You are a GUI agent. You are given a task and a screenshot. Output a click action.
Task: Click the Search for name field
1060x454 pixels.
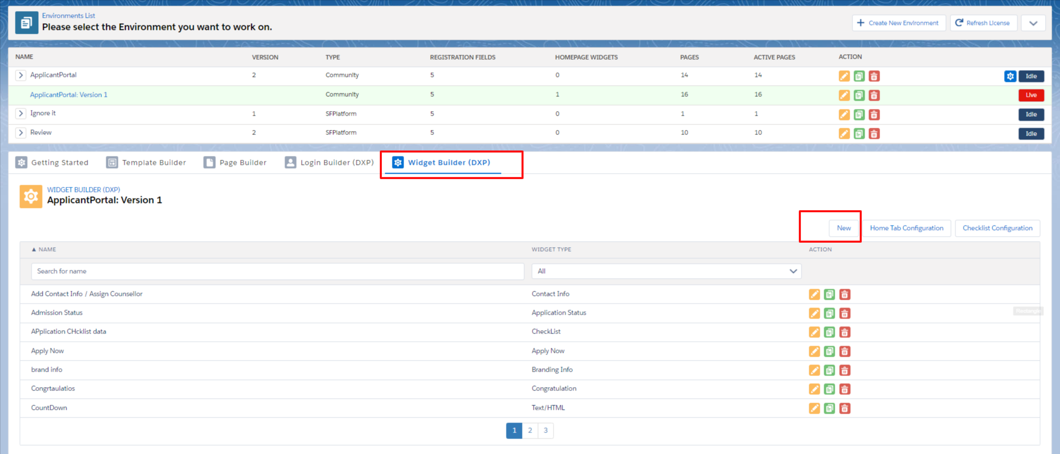(277, 272)
